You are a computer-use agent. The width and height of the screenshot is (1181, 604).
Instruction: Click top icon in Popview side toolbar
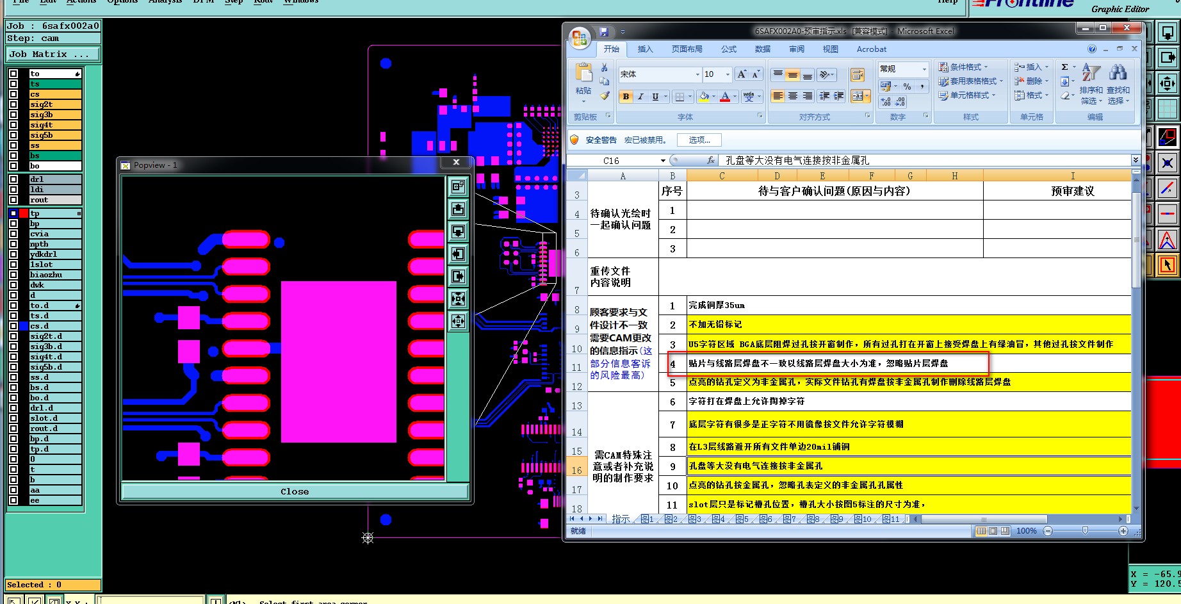coord(458,186)
